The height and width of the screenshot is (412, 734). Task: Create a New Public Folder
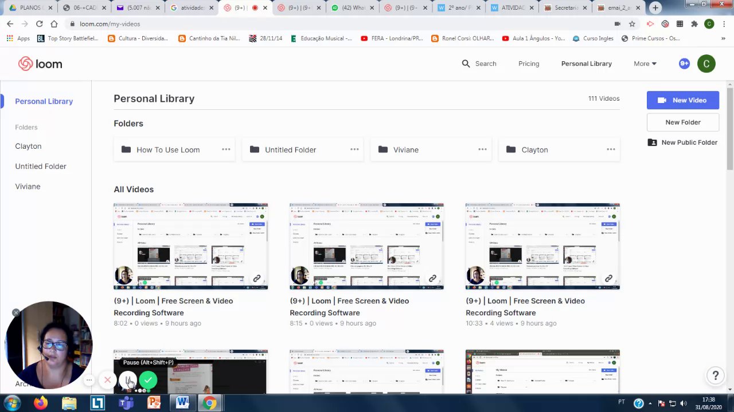pyautogui.click(x=683, y=142)
